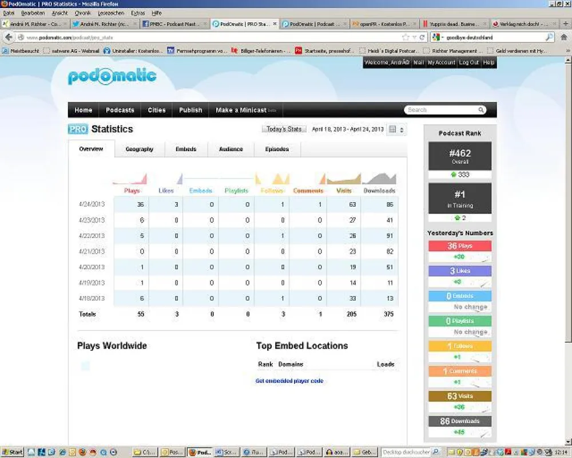The image size is (572, 458).
Task: Click the Log Out link
Action: pyautogui.click(x=469, y=62)
